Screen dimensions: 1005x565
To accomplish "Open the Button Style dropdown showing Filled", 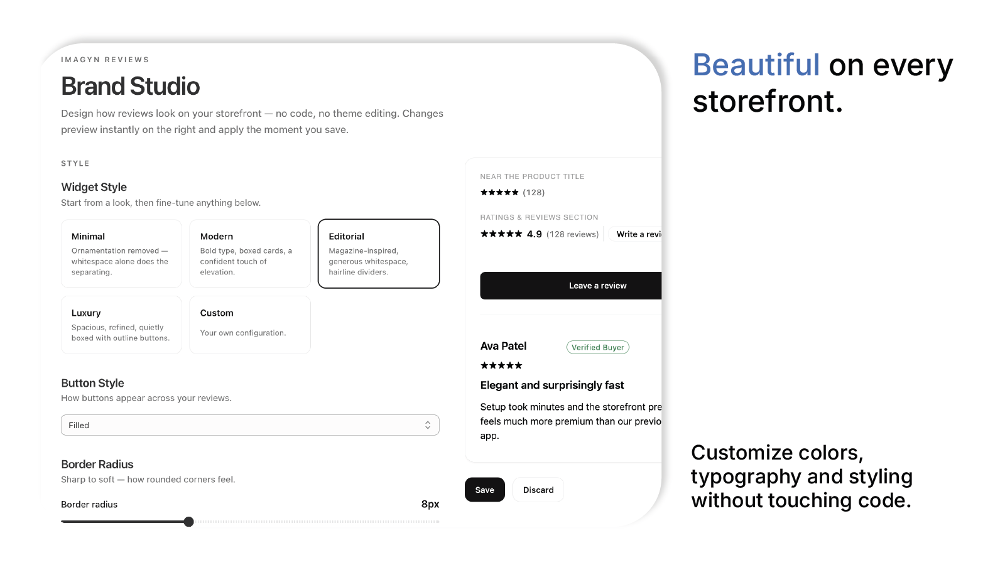I will pyautogui.click(x=250, y=425).
